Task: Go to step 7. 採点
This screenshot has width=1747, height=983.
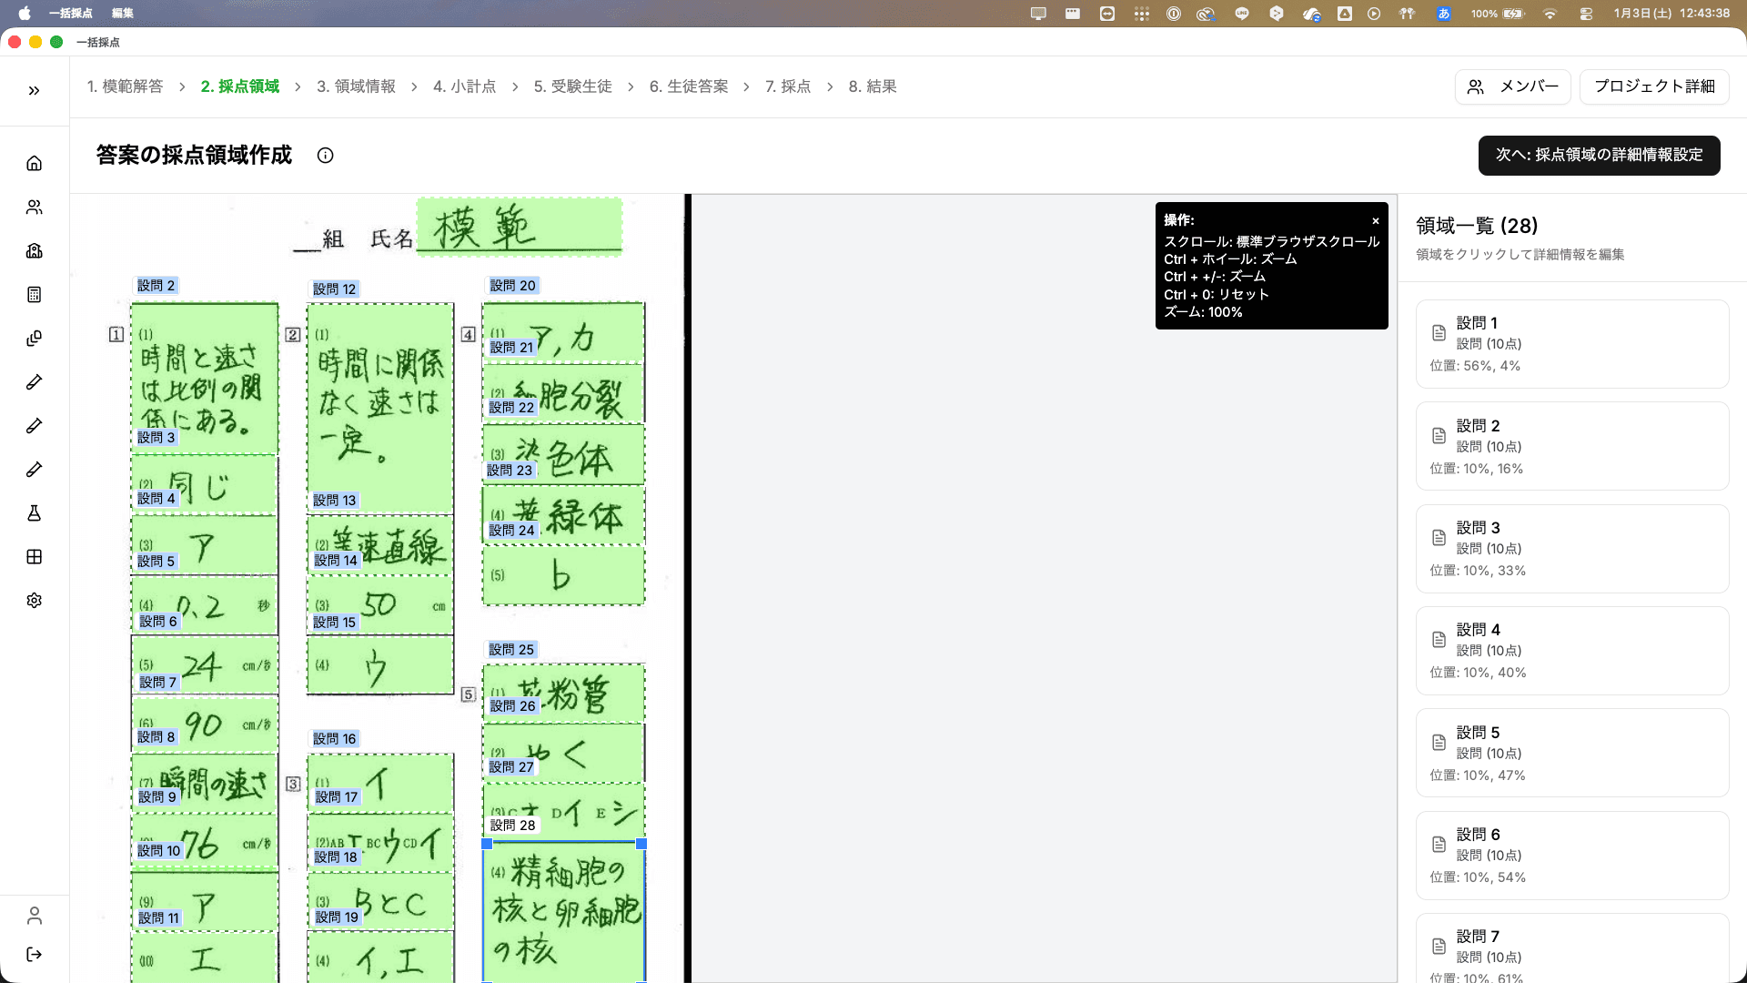Action: pyautogui.click(x=788, y=86)
